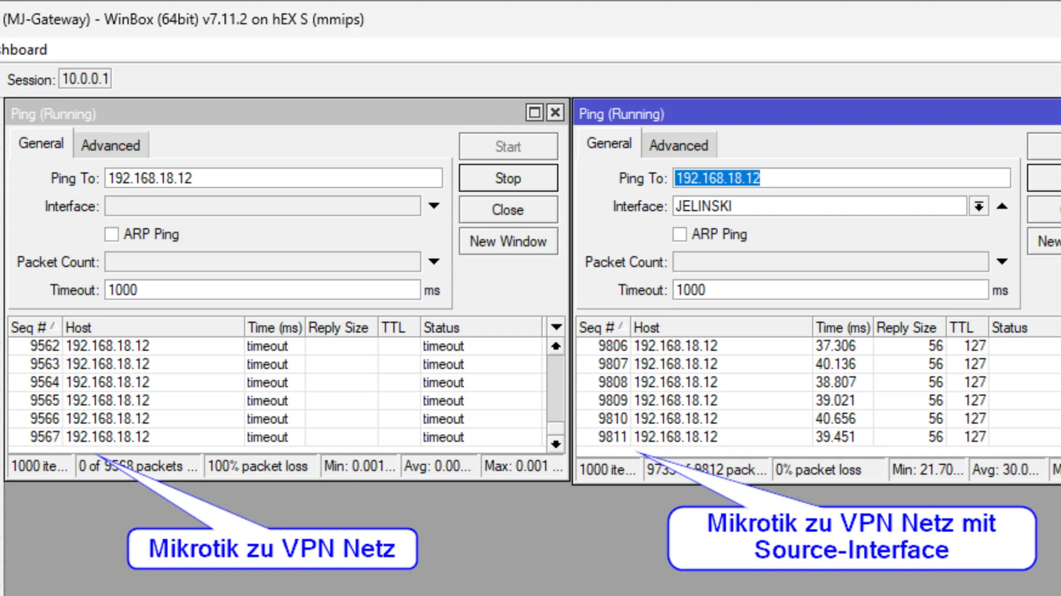Click Close button in left Ping window
Viewport: 1061px width, 596px height.
tap(508, 210)
